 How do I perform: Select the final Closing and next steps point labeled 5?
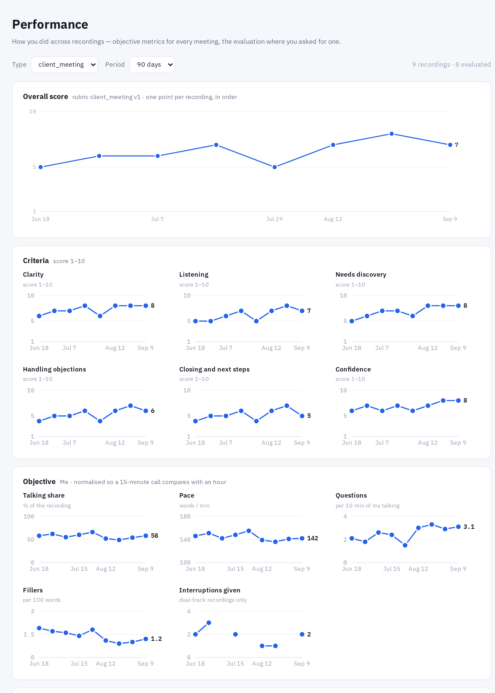tap(302, 416)
